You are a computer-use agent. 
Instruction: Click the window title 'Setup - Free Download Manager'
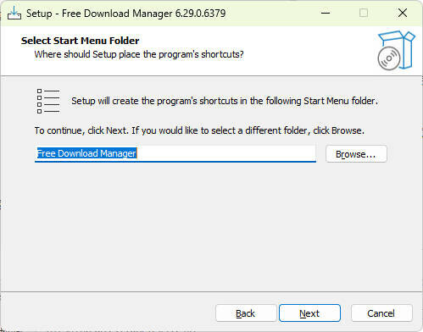pyautogui.click(x=126, y=14)
